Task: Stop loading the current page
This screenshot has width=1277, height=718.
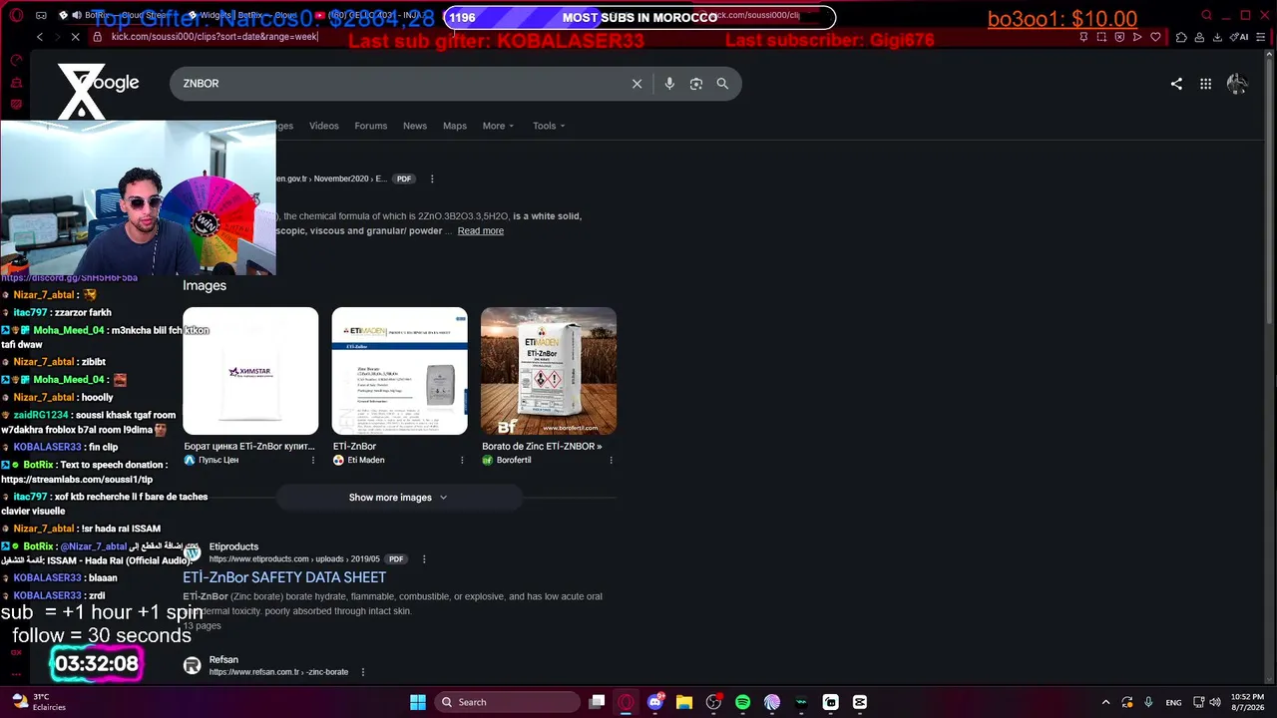Action: coord(76,37)
